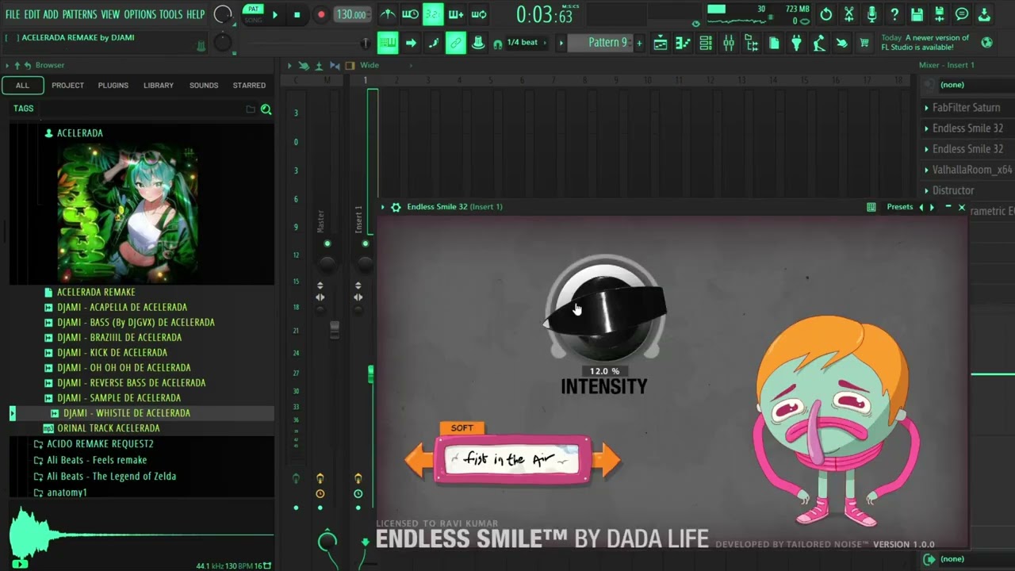Open the Channel rack icon
This screenshot has height=571, width=1015.
tap(706, 43)
